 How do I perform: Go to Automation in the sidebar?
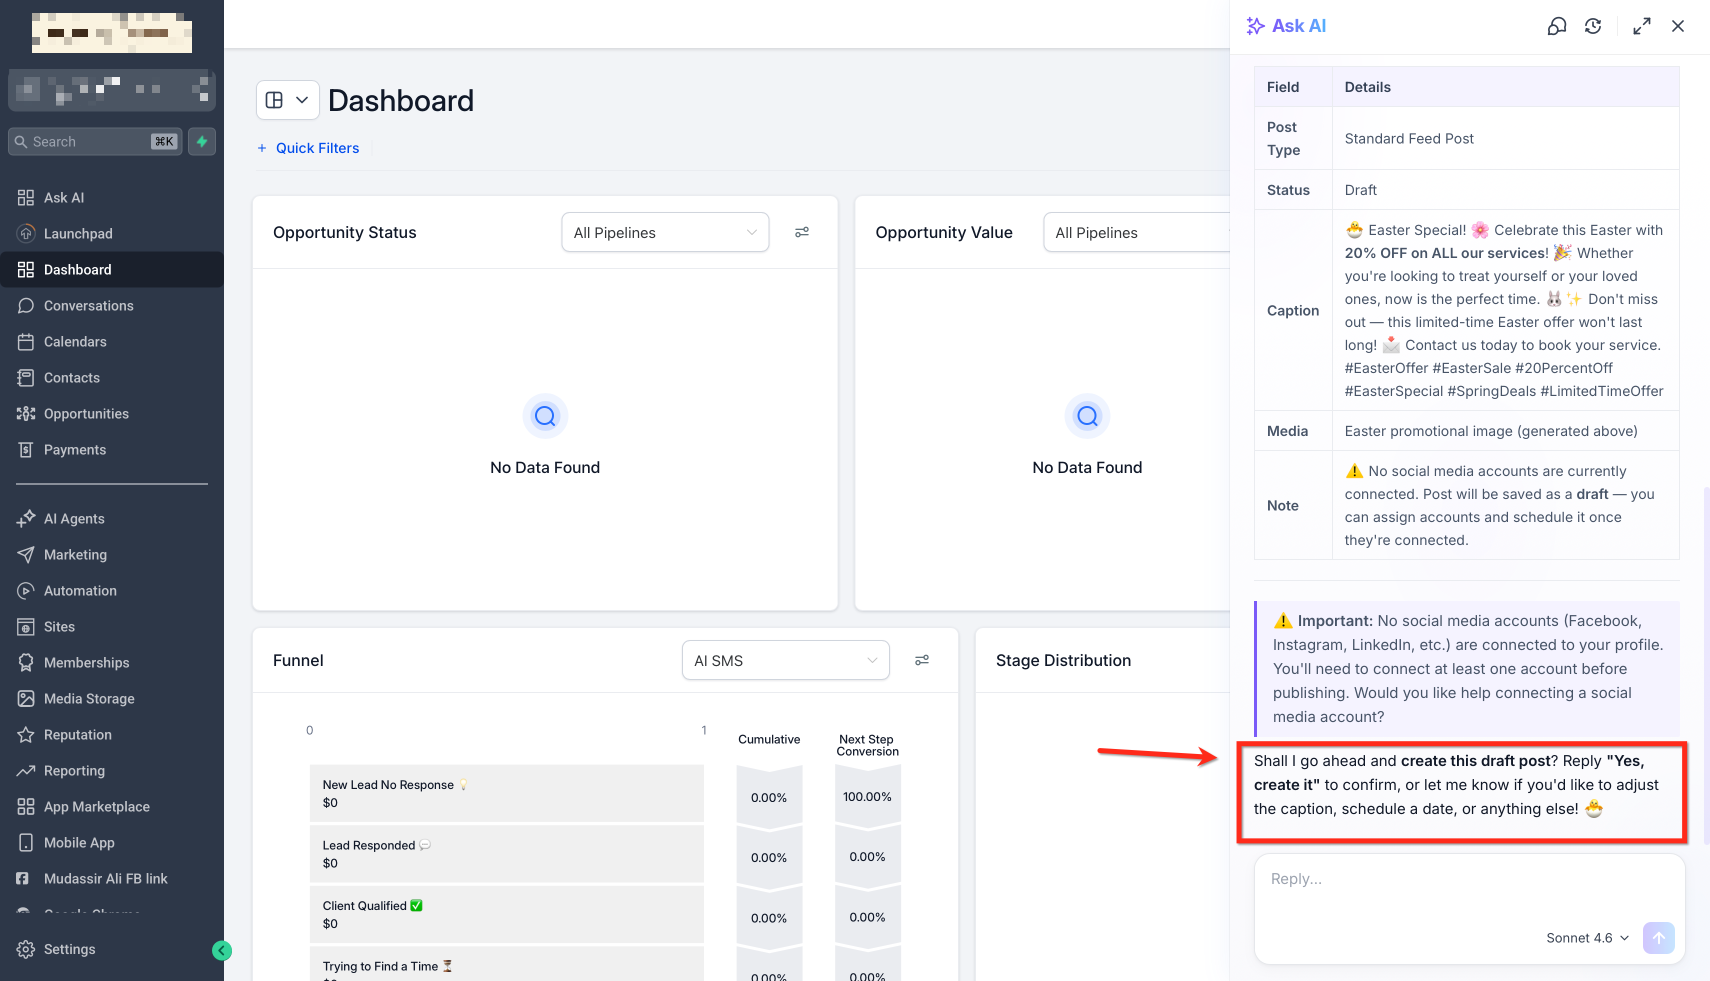[80, 591]
